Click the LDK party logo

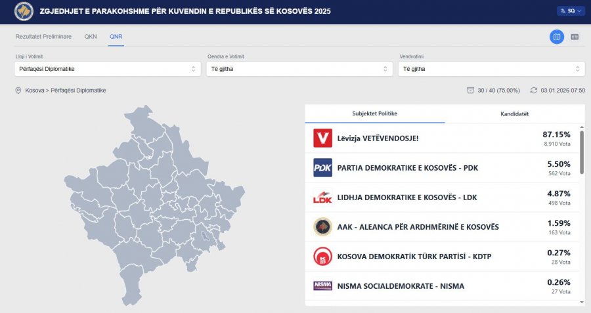click(x=322, y=198)
